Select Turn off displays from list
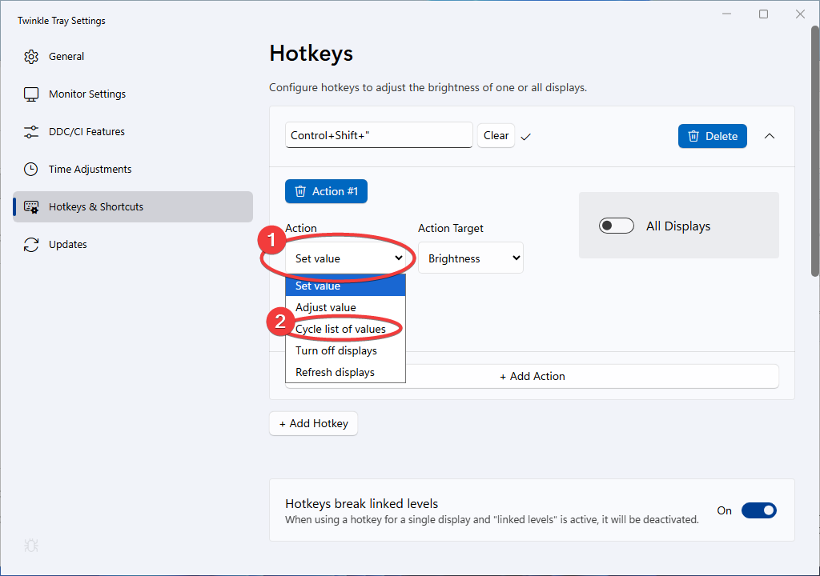Viewport: 820px width, 576px height. click(x=336, y=350)
